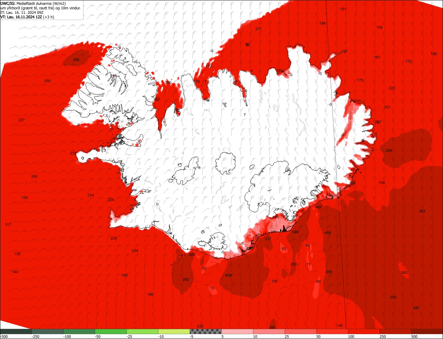443x339 pixels.
Task: Select the legend swatch between -10 and -5
Action: pyautogui.click(x=174, y=331)
